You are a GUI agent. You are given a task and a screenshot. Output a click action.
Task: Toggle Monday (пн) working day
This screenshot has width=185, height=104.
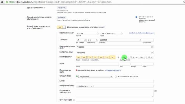[78, 57]
